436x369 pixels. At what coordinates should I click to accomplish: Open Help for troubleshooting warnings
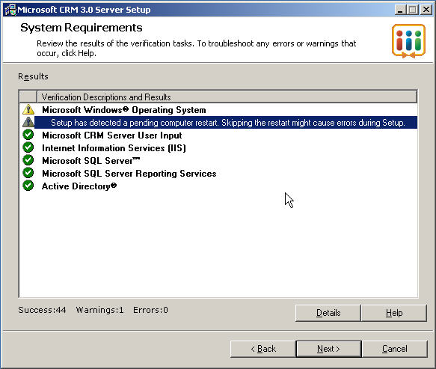click(x=394, y=313)
